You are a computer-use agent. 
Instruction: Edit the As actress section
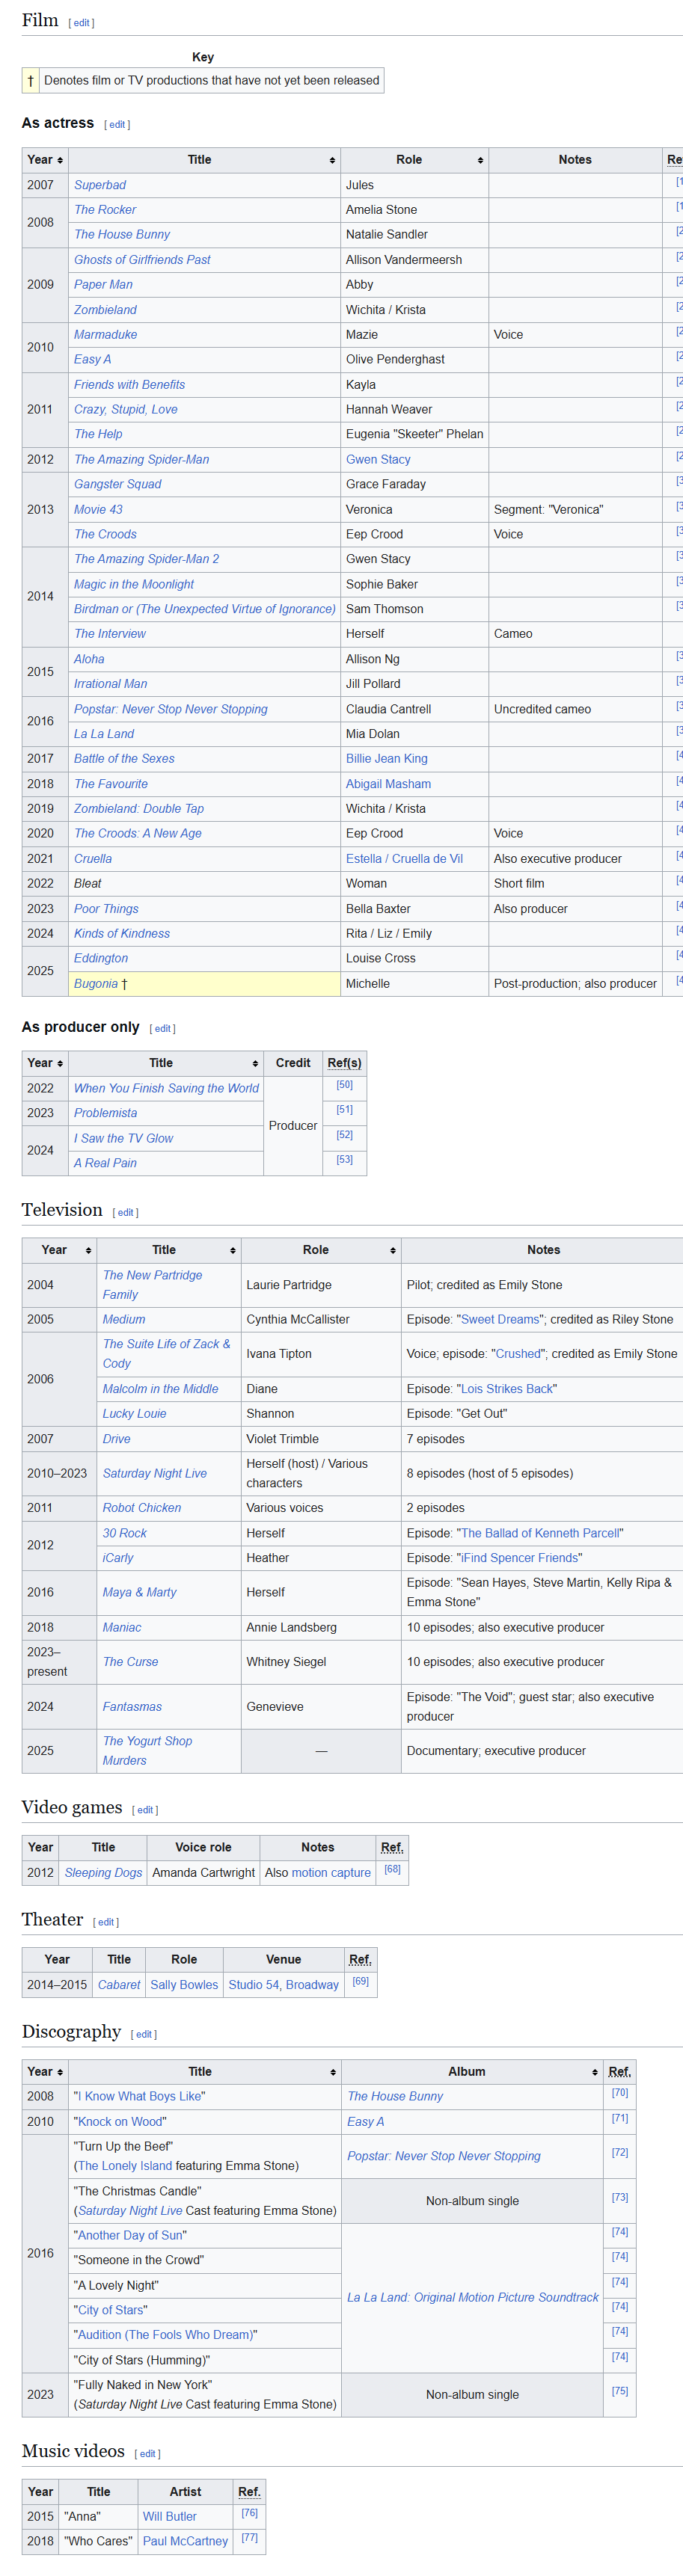pos(117,125)
